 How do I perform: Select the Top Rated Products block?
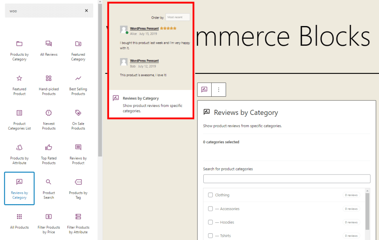point(49,154)
